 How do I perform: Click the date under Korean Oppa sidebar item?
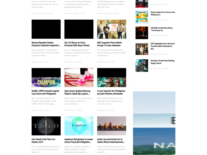tap(159, 20)
